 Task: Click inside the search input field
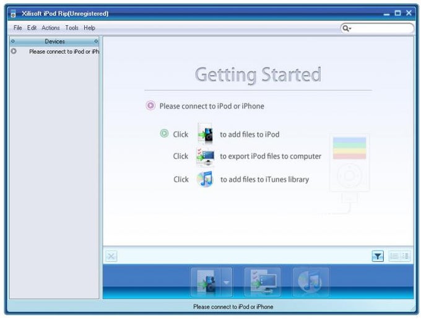coord(382,28)
